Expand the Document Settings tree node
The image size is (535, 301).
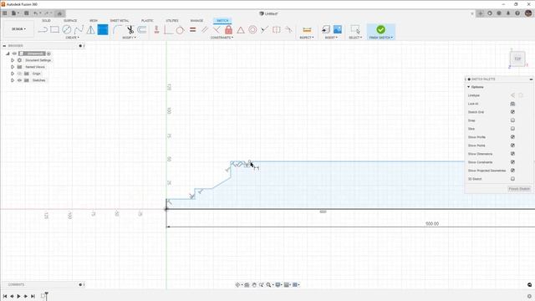point(13,60)
